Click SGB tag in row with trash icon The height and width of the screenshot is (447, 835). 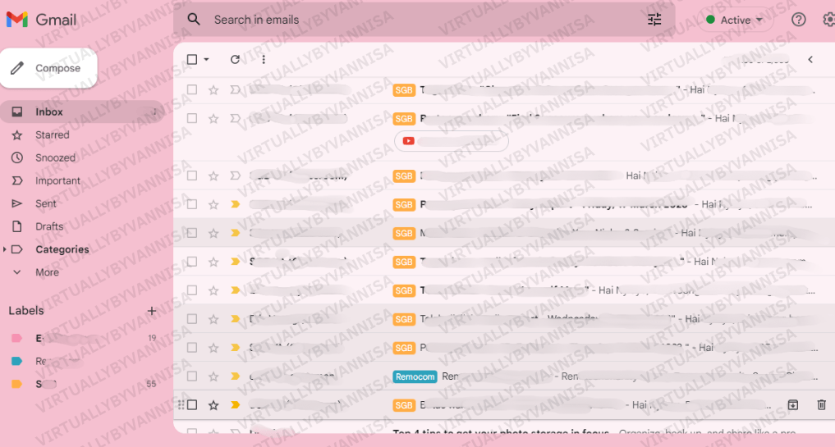pos(404,405)
